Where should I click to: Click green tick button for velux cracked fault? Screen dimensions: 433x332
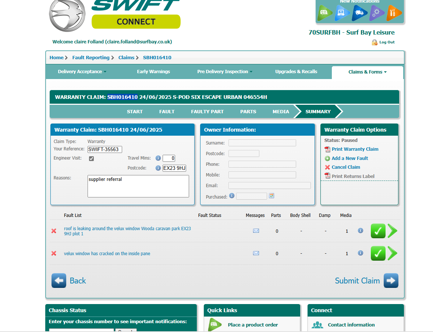coord(378,253)
